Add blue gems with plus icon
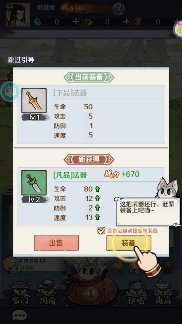 tap(76, 22)
